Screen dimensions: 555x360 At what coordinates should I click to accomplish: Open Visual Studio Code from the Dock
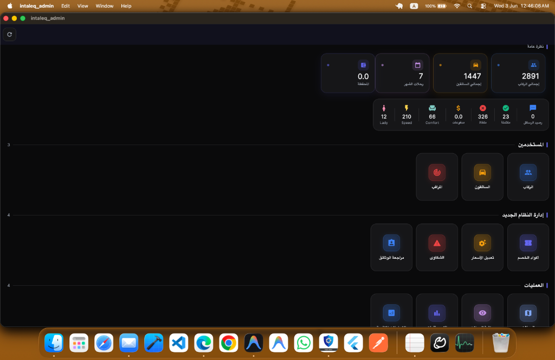[178, 343]
